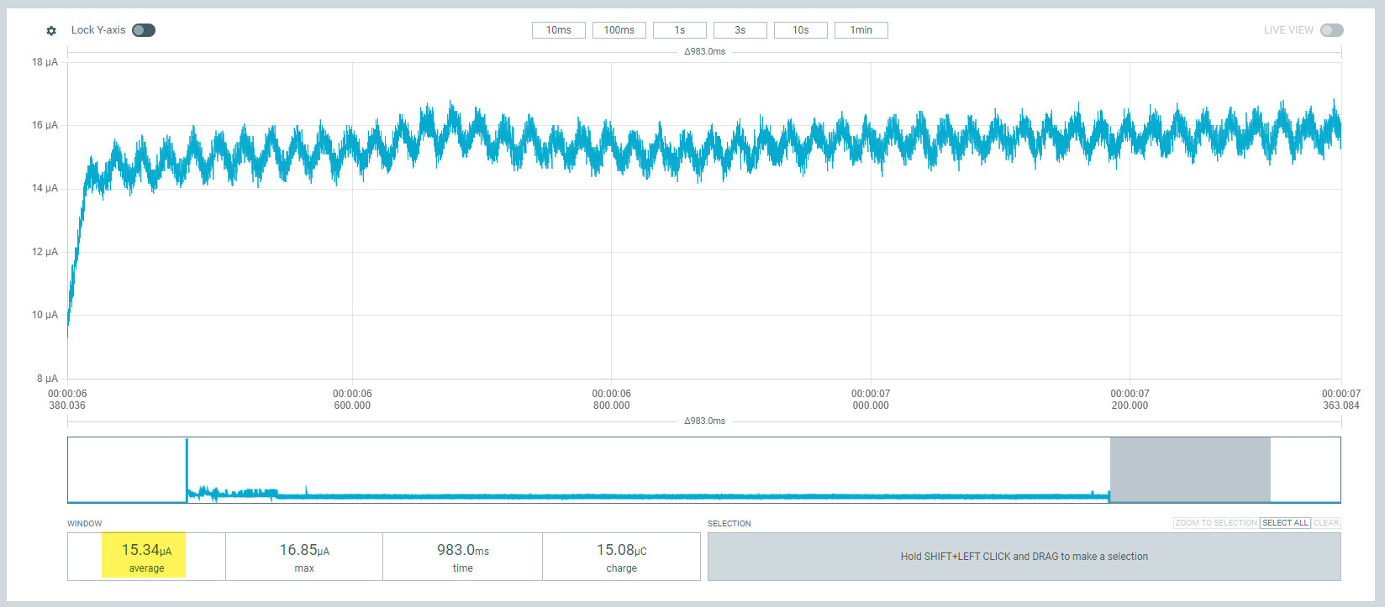Click SELECT ALL button
This screenshot has width=1385, height=607.
(x=1285, y=523)
